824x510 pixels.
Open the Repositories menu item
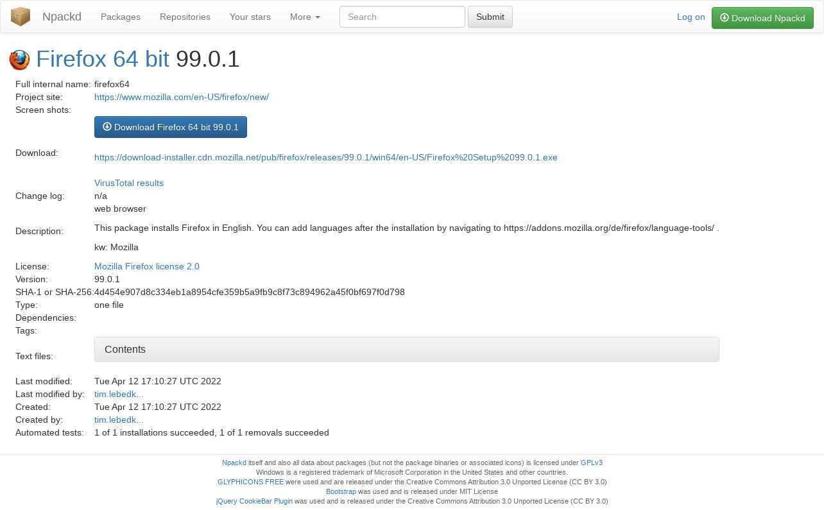[x=185, y=17]
